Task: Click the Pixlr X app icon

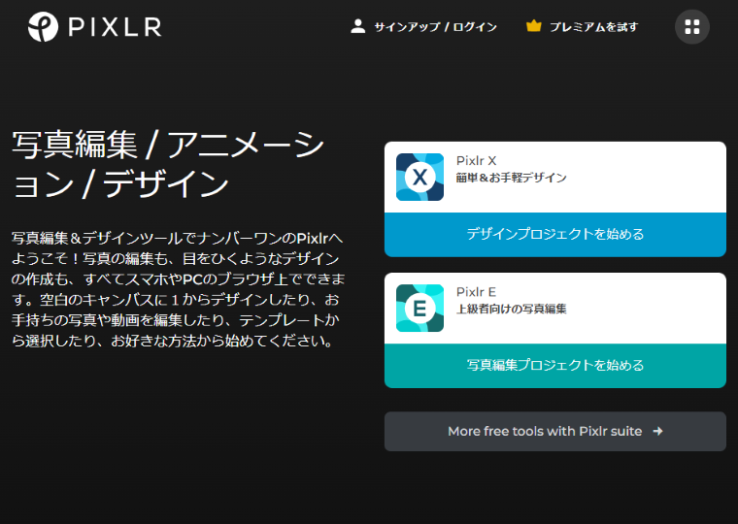Action: pyautogui.click(x=419, y=177)
